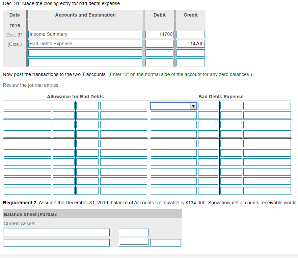Screen dimensions: 298x258
Task: Click the 'Review the journal entries.' text
Action: (x=31, y=85)
